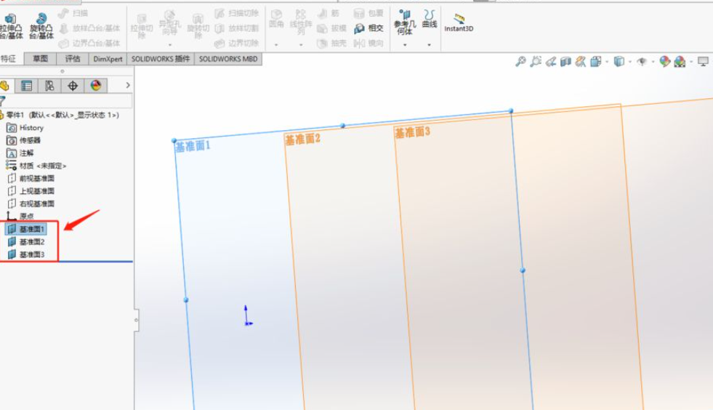
Task: Open dropdown under 线性阵列 pattern
Action: click(301, 44)
